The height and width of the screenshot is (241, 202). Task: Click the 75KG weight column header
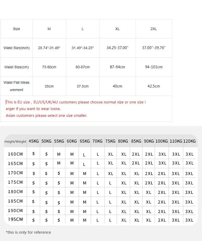[x=110, y=141]
